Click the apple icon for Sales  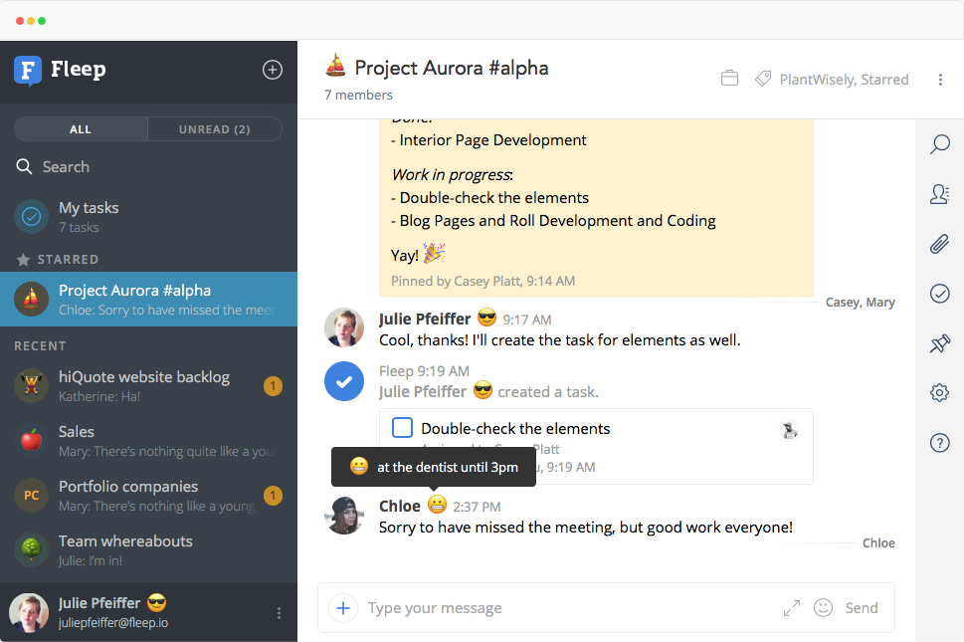pos(32,440)
